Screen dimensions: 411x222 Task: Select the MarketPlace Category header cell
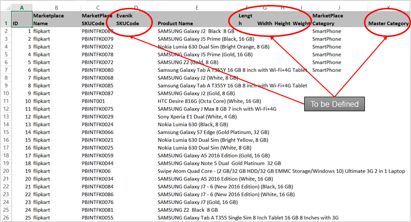(339, 19)
